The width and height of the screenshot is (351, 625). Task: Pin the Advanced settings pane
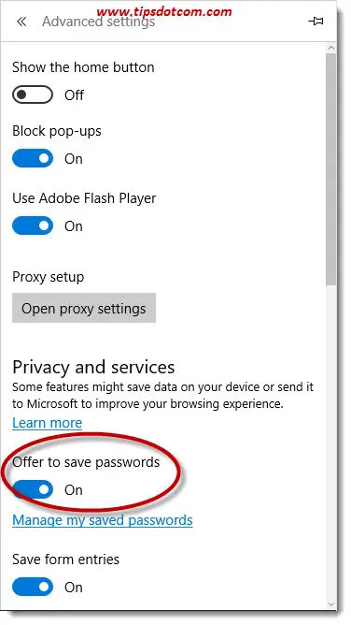[316, 22]
